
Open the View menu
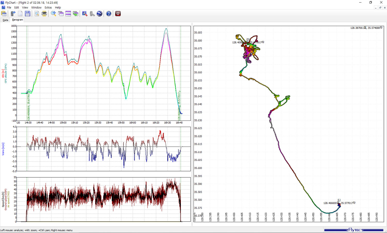coord(25,7)
